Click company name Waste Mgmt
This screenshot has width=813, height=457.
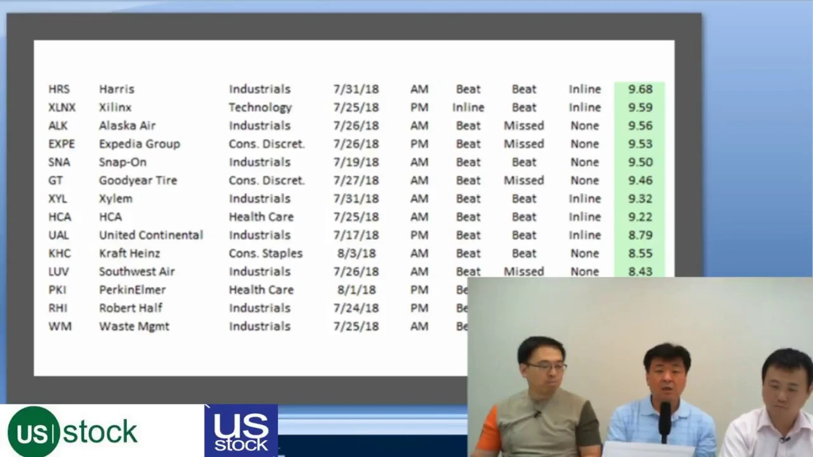click(x=134, y=326)
